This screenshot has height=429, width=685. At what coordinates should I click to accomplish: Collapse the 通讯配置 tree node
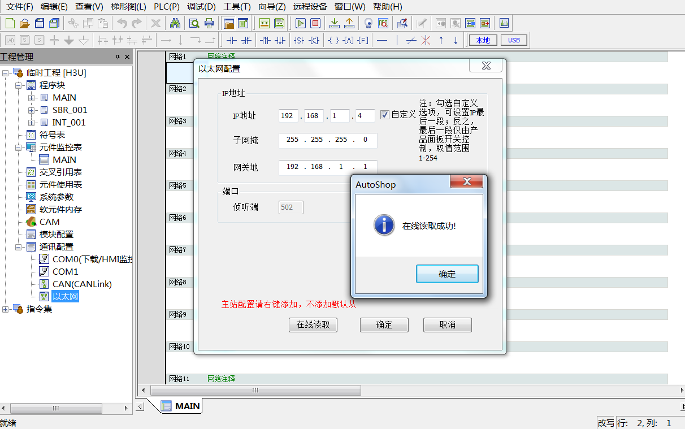(19, 247)
